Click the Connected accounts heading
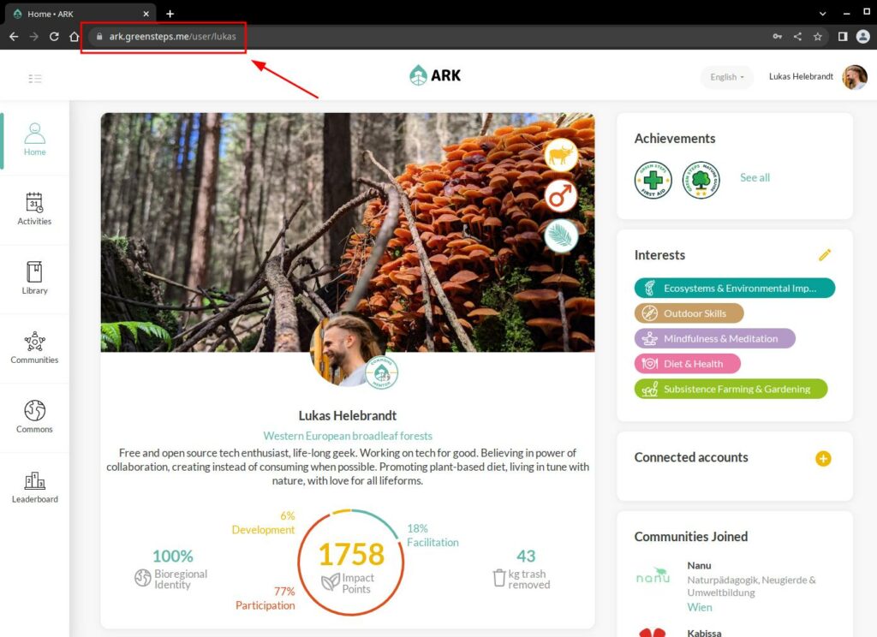The height and width of the screenshot is (637, 877). click(x=691, y=457)
